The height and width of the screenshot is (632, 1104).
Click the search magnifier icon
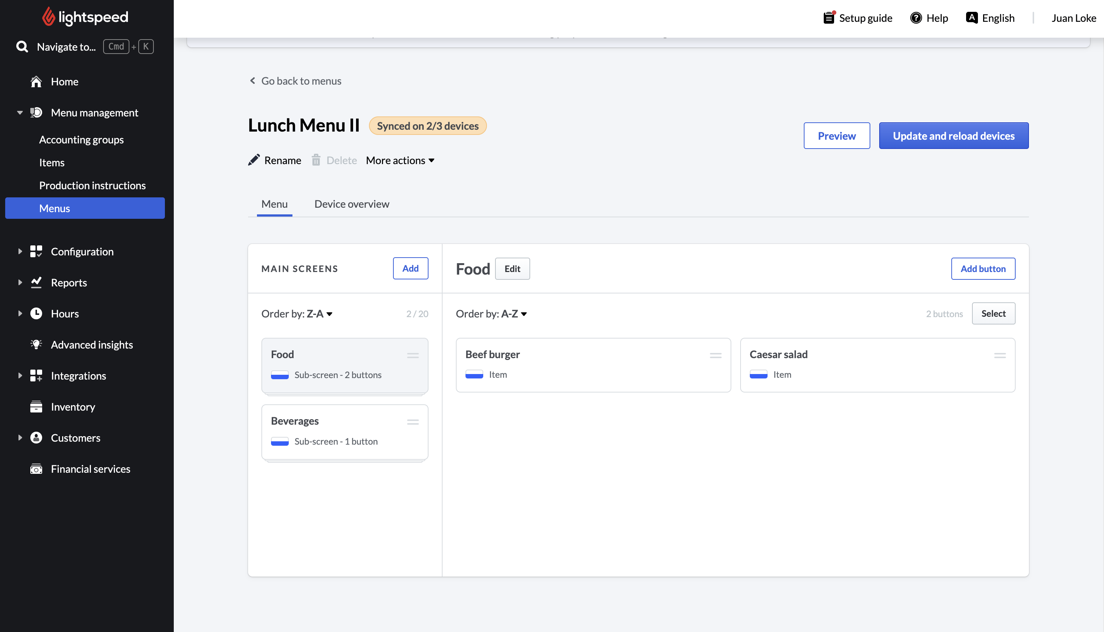click(x=22, y=47)
